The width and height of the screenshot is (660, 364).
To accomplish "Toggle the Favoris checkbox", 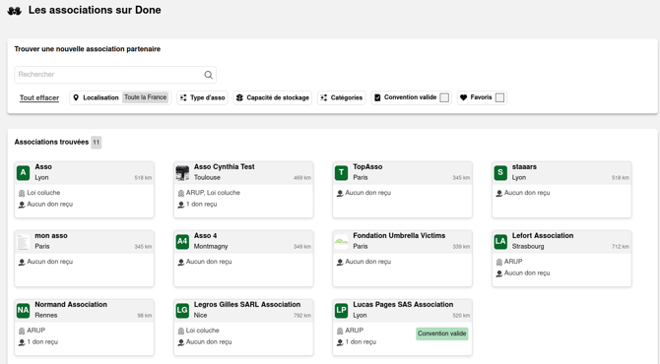I will (x=499, y=97).
